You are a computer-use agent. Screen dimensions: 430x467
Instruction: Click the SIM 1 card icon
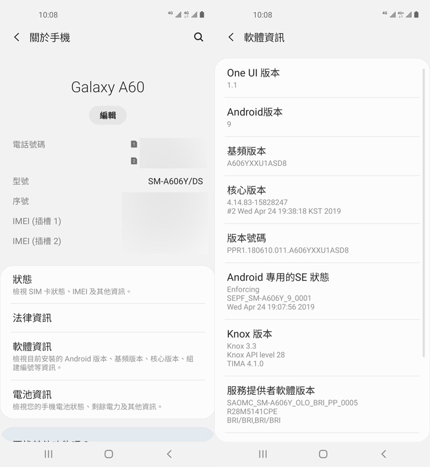tap(134, 144)
